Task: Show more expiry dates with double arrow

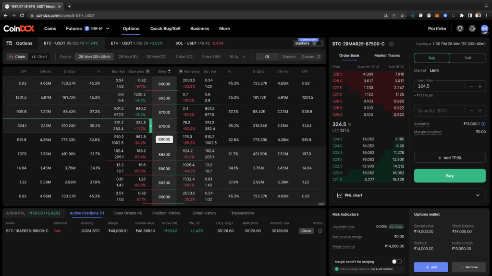Action: 244,57
